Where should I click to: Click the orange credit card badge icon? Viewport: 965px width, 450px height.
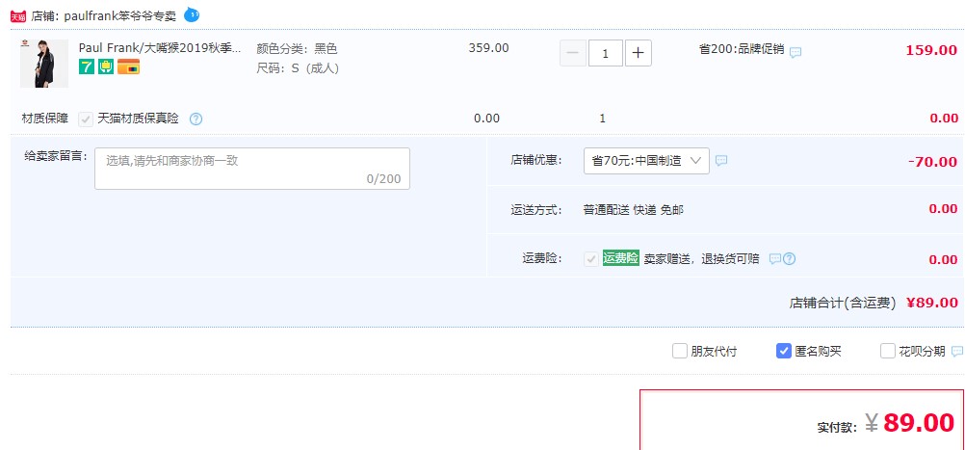click(x=129, y=66)
